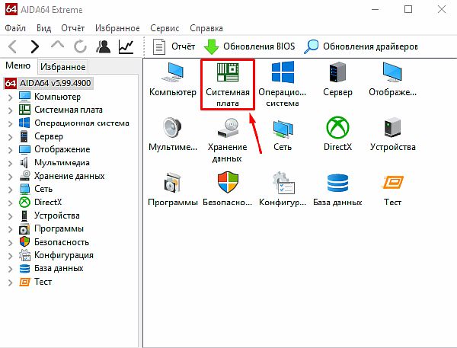The height and width of the screenshot is (348, 457).
Task: Expand the Сеть tree node chevron
Action: (x=10, y=190)
